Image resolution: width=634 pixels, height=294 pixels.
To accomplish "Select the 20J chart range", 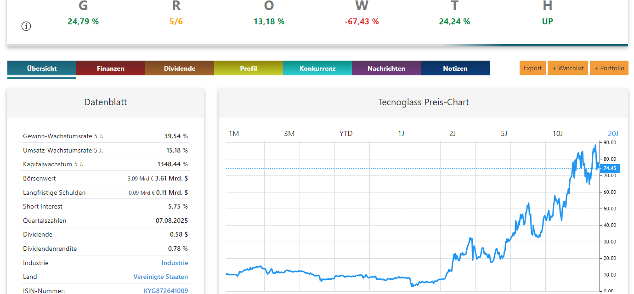I will point(613,134).
